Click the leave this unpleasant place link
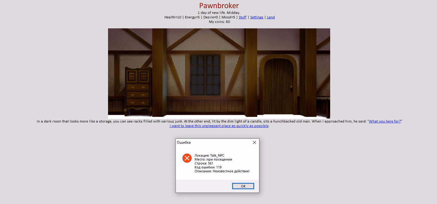Screen dimensions: 437x204 (219, 126)
